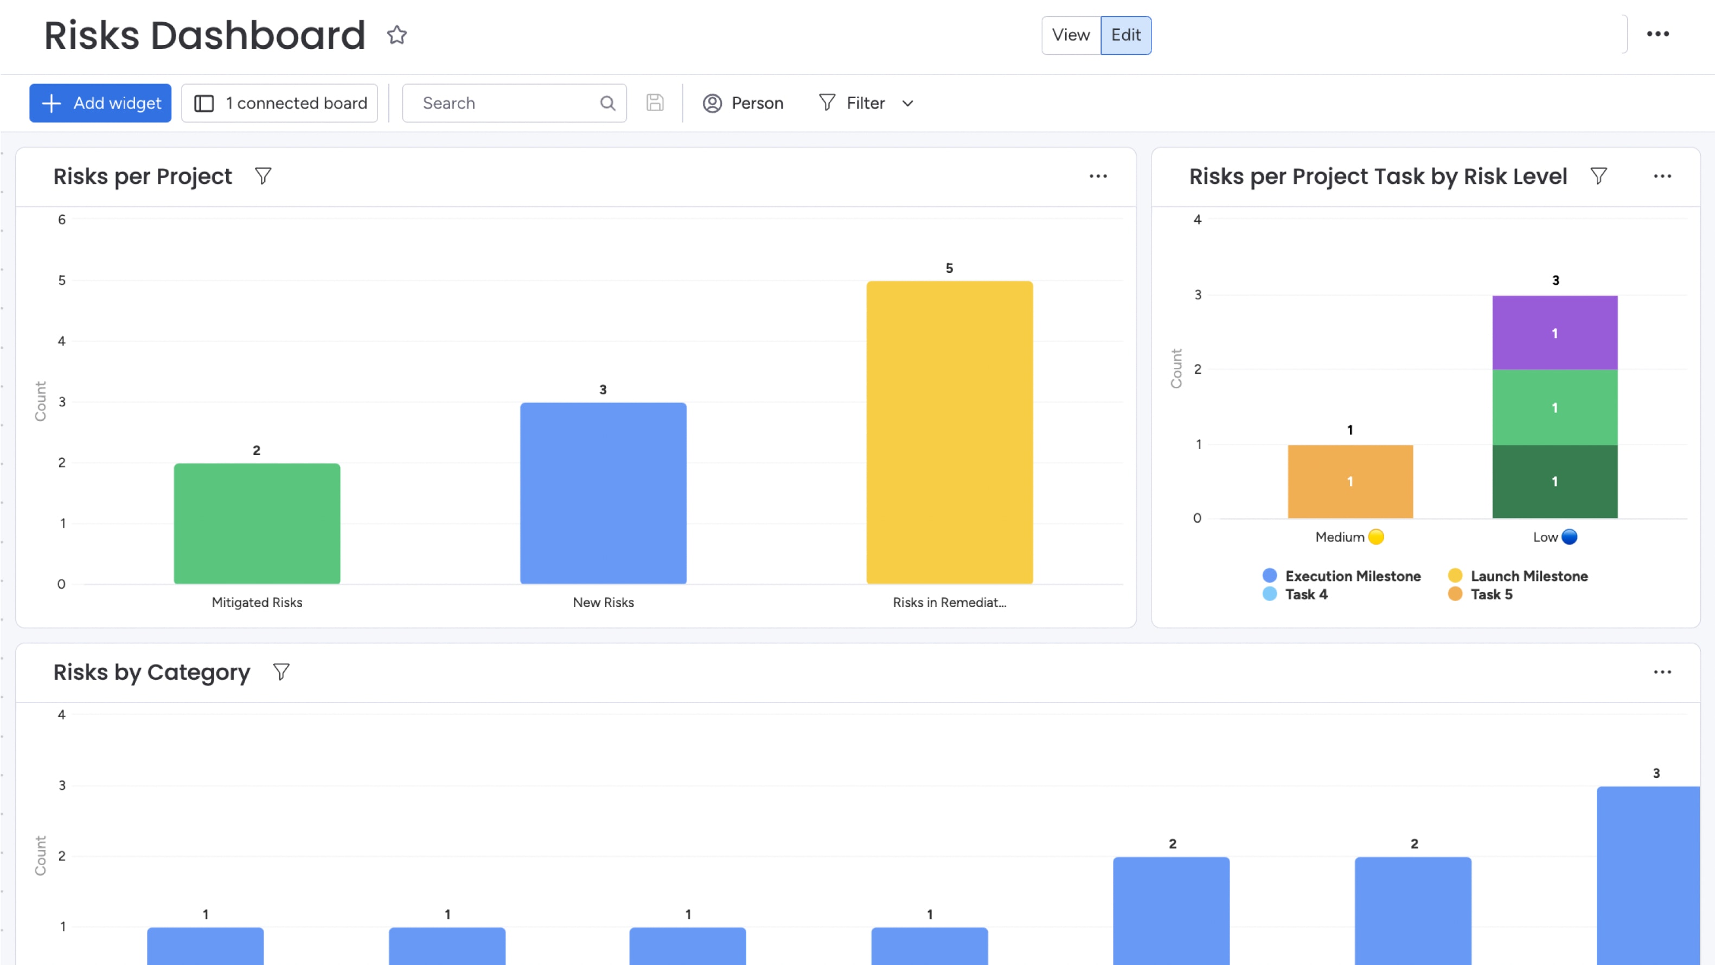Toggle Execution Milestone legend entry
The height and width of the screenshot is (965, 1715).
(1341, 576)
